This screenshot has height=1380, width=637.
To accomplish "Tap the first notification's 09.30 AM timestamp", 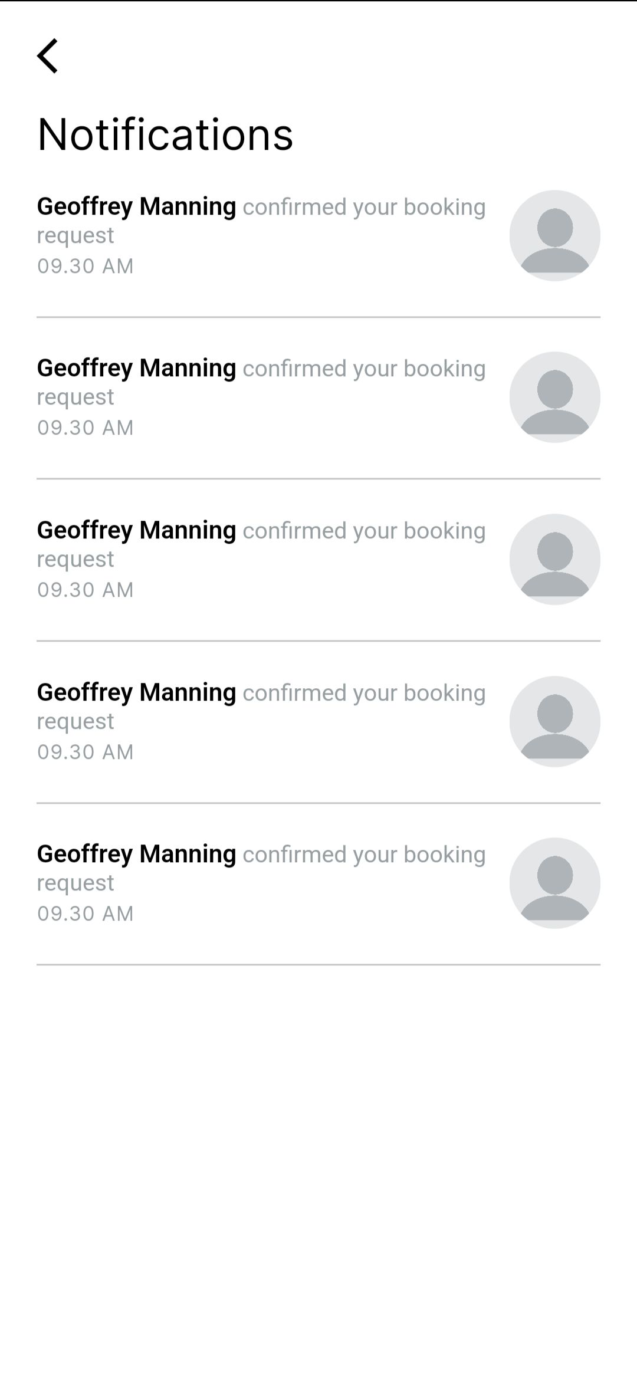I will point(86,266).
